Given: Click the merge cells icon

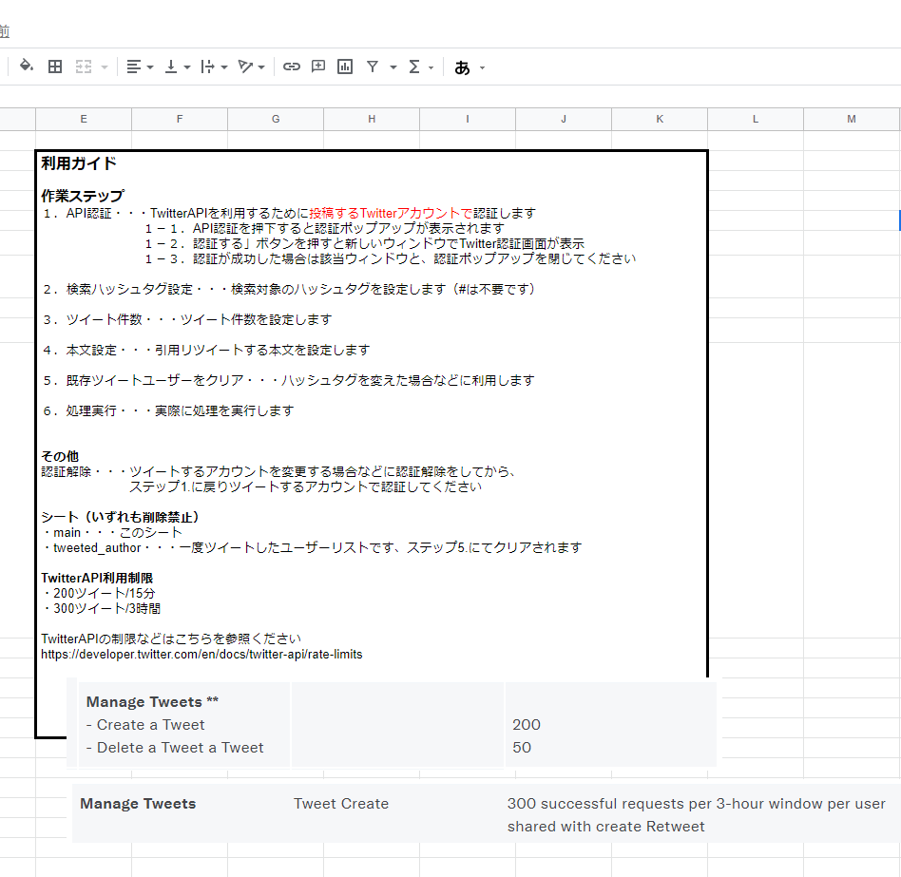Looking at the screenshot, I should pos(84,67).
